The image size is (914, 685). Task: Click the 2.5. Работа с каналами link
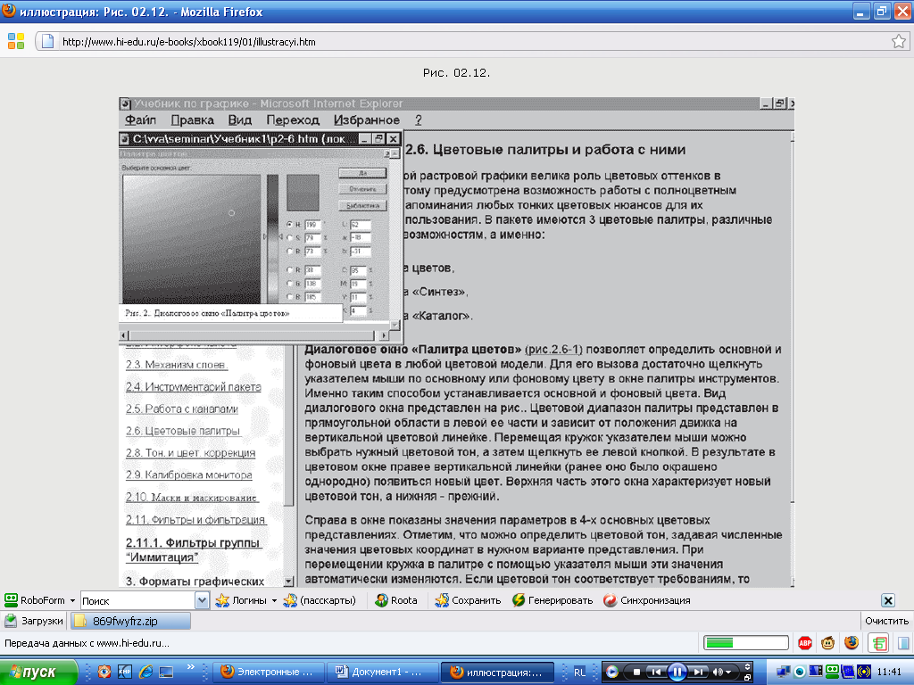(x=182, y=409)
